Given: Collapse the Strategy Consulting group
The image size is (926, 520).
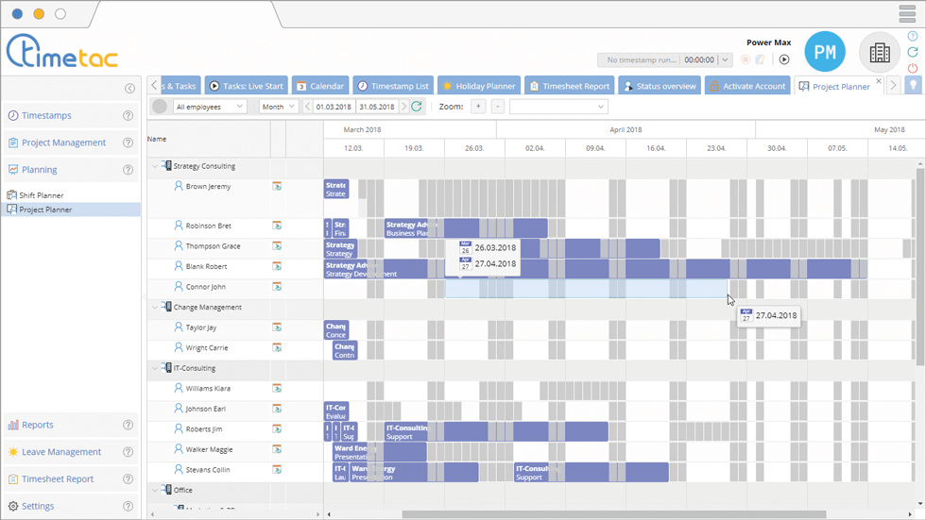Looking at the screenshot, I should [155, 166].
